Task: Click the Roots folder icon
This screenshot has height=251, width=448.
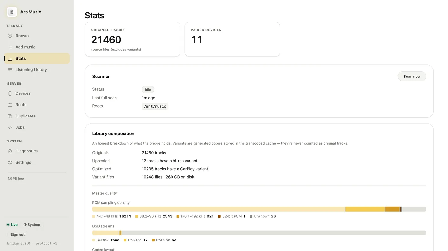Action: click(10, 105)
